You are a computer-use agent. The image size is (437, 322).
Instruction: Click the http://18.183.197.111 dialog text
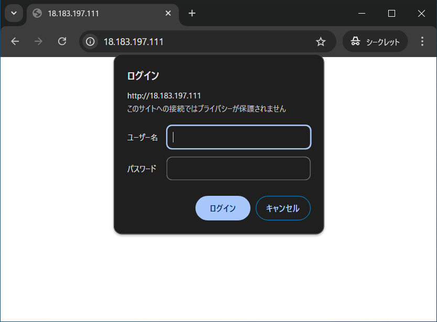[x=164, y=95]
